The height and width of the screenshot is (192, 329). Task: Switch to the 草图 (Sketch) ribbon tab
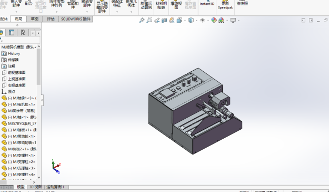35,19
